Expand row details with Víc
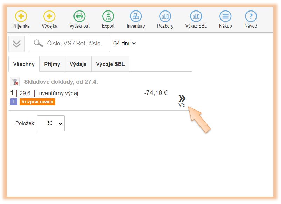Image resolution: width=281 pixels, height=204 pixels. (182, 100)
